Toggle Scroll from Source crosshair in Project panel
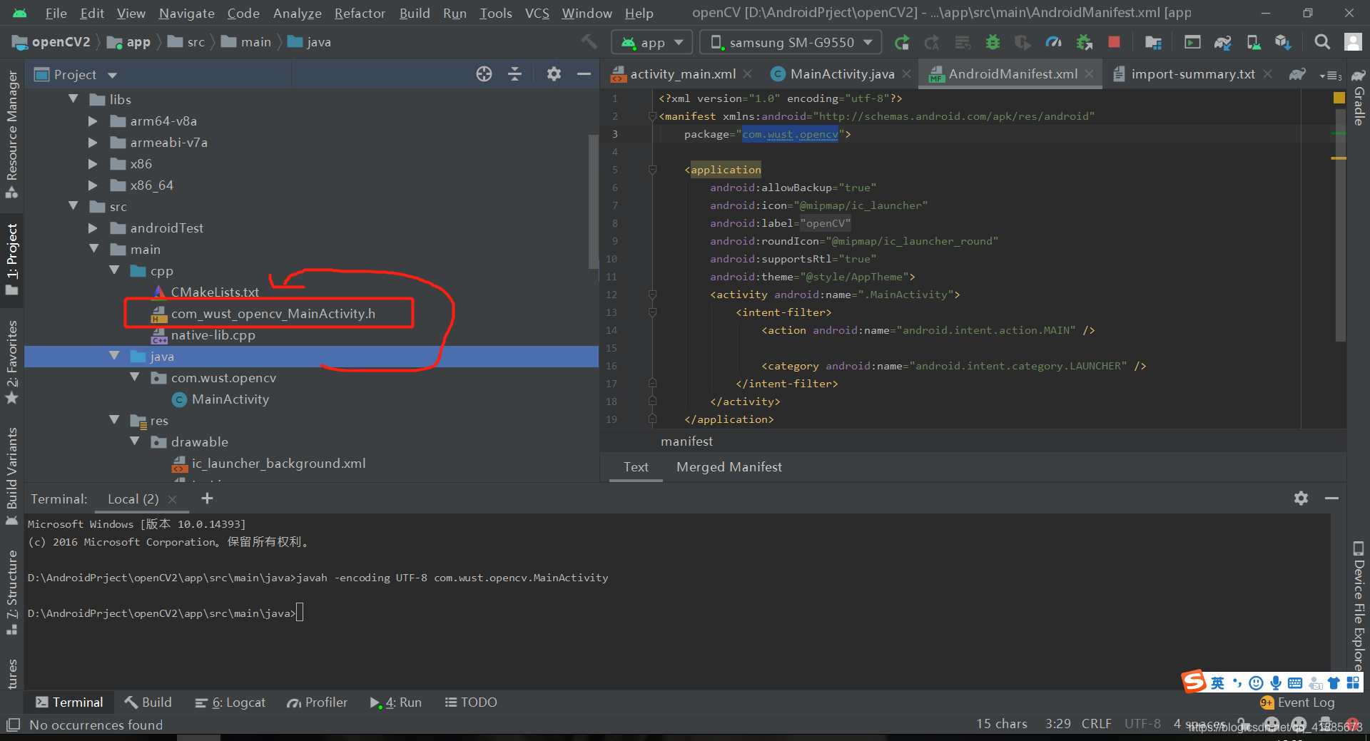This screenshot has height=741, width=1370. [x=484, y=73]
